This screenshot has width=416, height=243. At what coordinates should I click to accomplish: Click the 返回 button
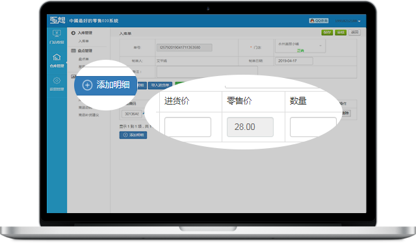pos(355,32)
